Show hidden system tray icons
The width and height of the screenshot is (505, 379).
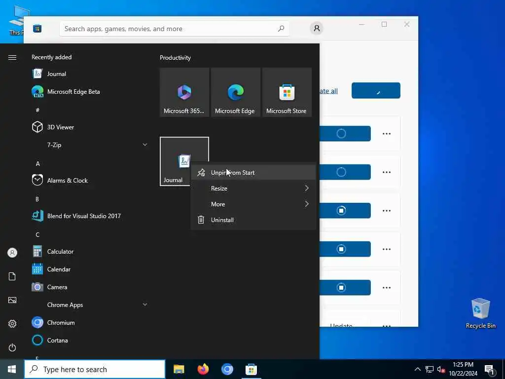point(417,369)
